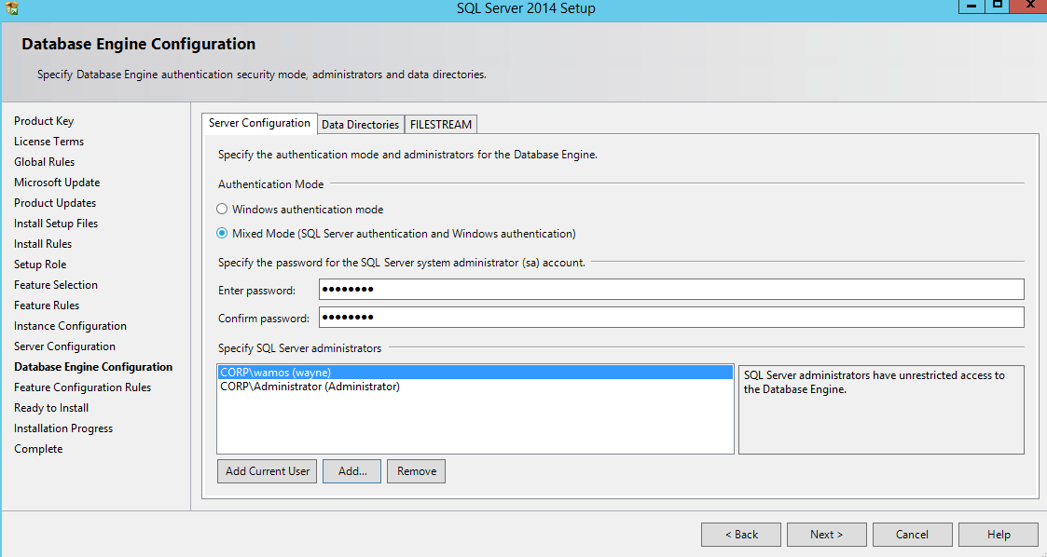Open Help for this setup page
The height and width of the screenshot is (557, 1047).
click(x=998, y=535)
